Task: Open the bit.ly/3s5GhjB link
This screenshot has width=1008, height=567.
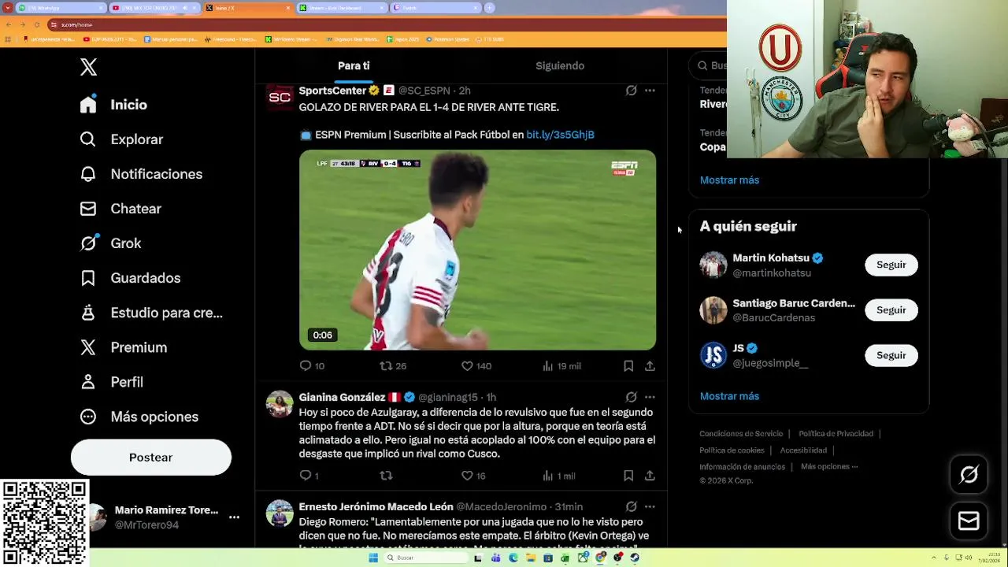Action: pyautogui.click(x=560, y=135)
